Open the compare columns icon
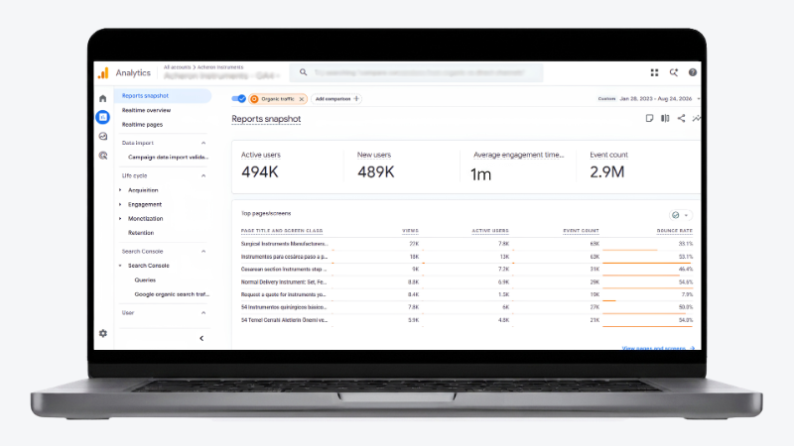The width and height of the screenshot is (794, 446). [x=665, y=118]
